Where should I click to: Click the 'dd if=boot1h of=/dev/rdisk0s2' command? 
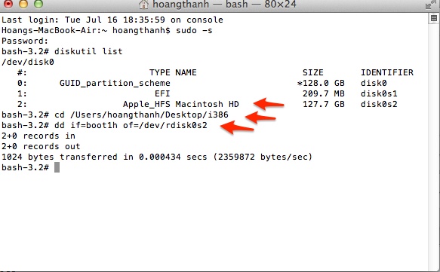131,125
